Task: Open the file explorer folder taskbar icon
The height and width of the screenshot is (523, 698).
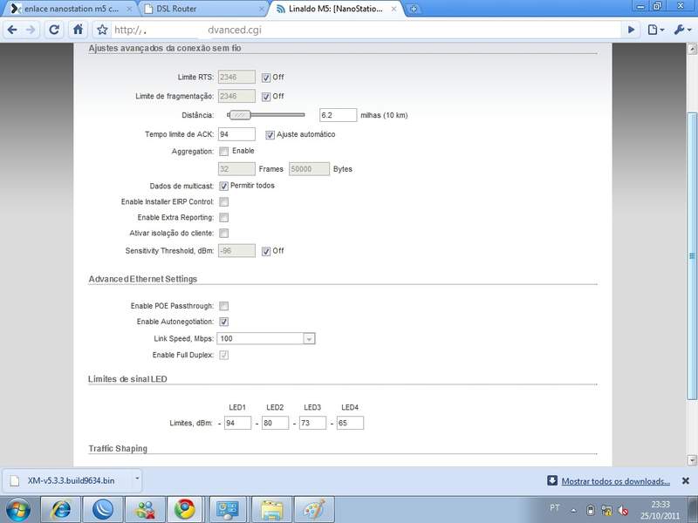Action: tap(271, 510)
